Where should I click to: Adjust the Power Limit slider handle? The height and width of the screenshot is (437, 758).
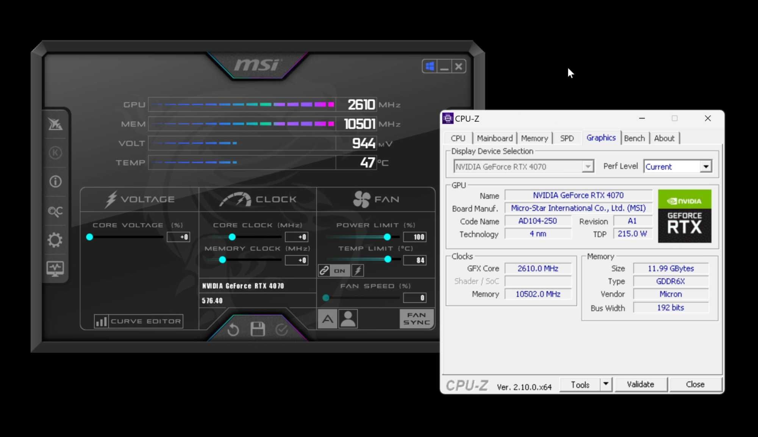387,237
